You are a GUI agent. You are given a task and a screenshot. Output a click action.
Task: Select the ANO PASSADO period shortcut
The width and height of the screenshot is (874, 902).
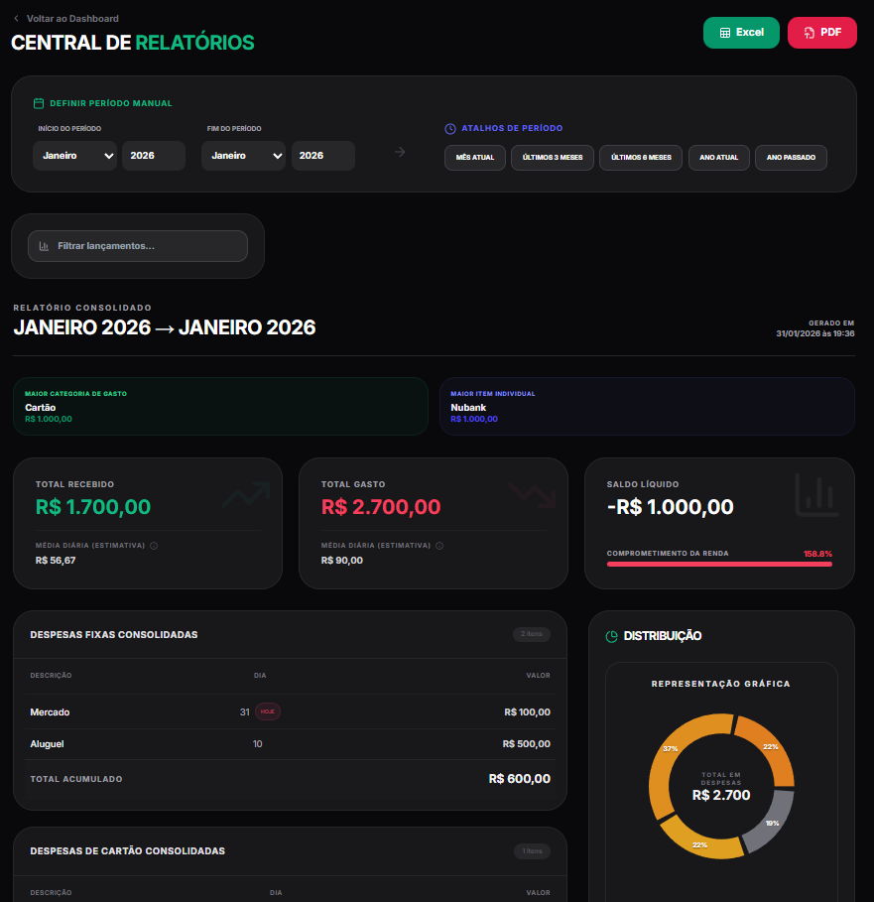click(791, 157)
